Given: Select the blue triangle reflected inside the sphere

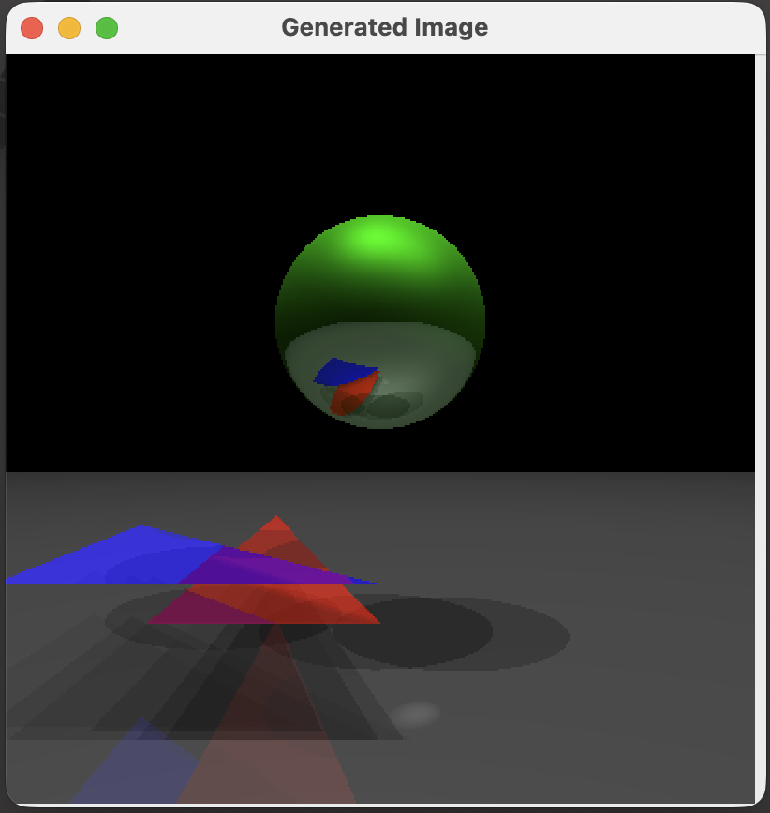Looking at the screenshot, I should (x=344, y=373).
